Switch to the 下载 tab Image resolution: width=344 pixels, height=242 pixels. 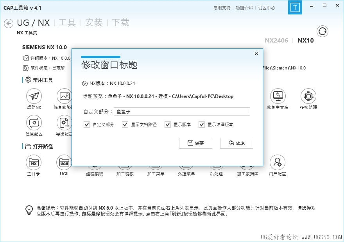click(120, 23)
